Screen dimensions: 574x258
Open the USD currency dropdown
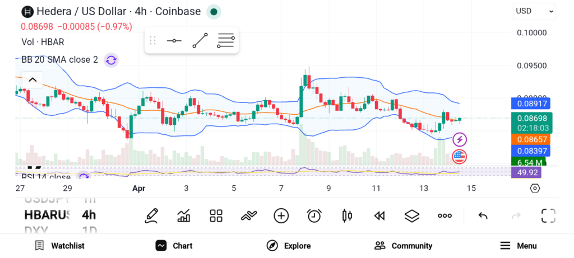[x=534, y=11]
